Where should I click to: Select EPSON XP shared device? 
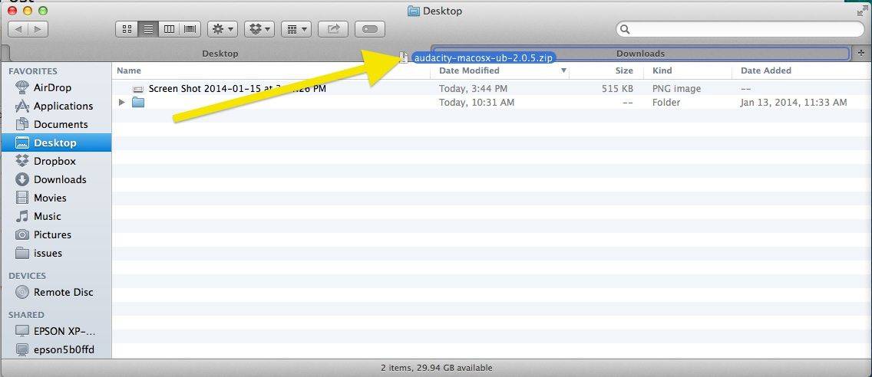pos(64,332)
